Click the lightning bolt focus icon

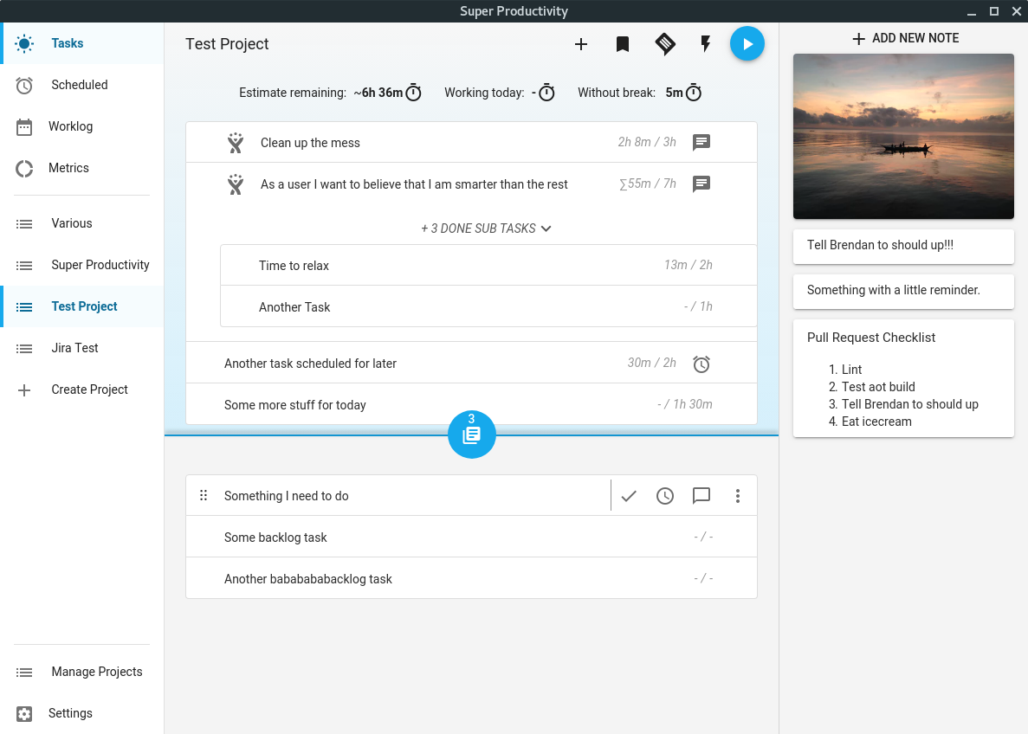(x=706, y=44)
